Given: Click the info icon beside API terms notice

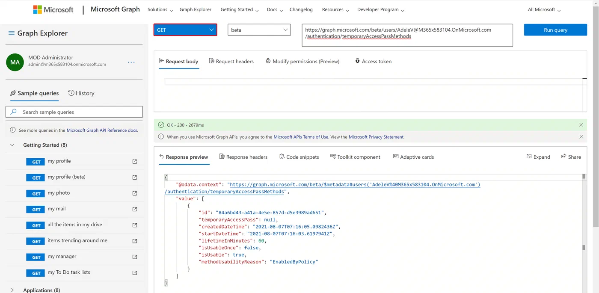Looking at the screenshot, I should point(161,137).
